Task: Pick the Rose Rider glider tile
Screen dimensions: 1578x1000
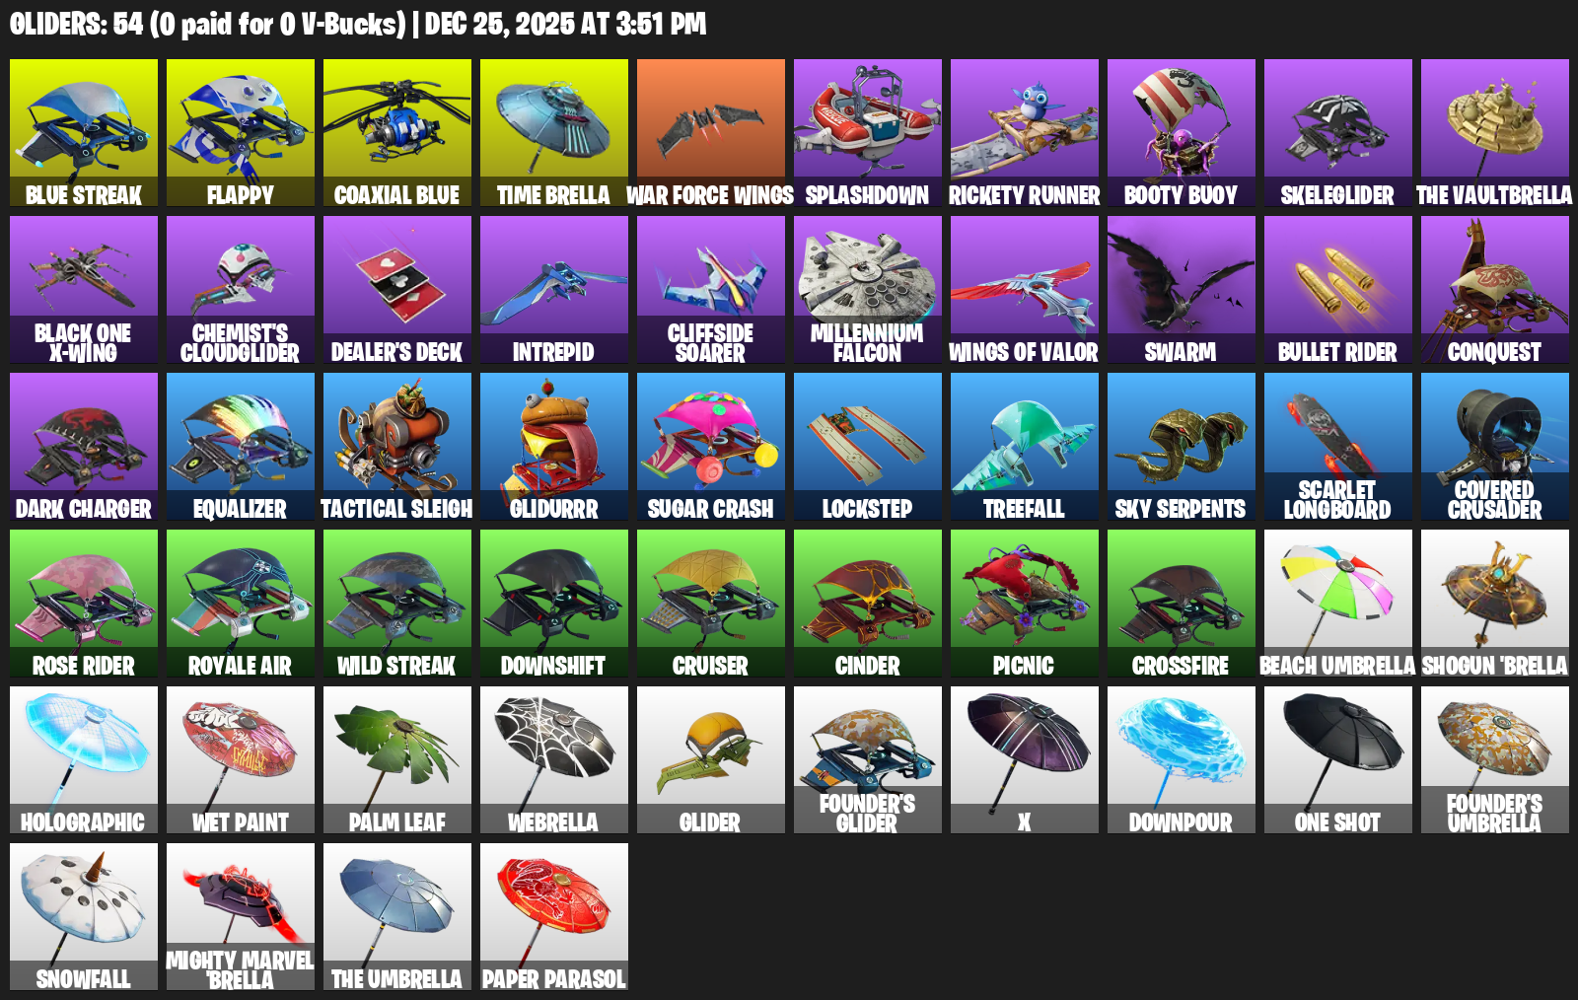Action: pyautogui.click(x=84, y=604)
